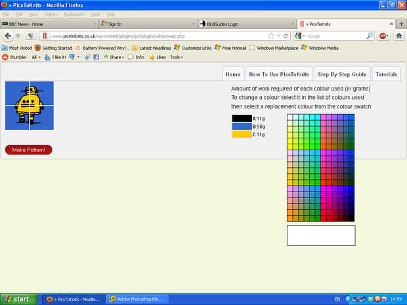Click in the Google search field

335,36
